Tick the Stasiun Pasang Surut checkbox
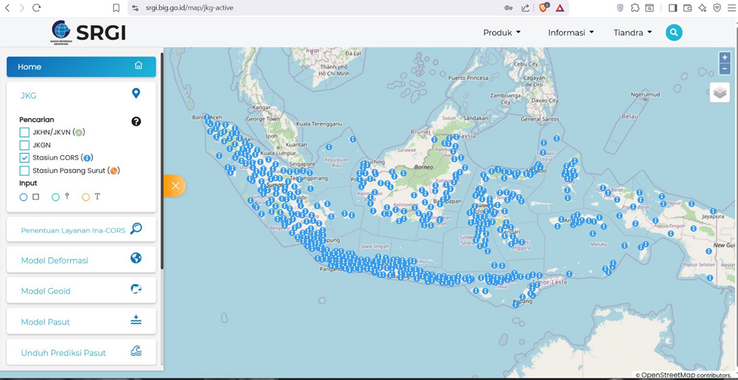The image size is (738, 380). tap(25, 170)
